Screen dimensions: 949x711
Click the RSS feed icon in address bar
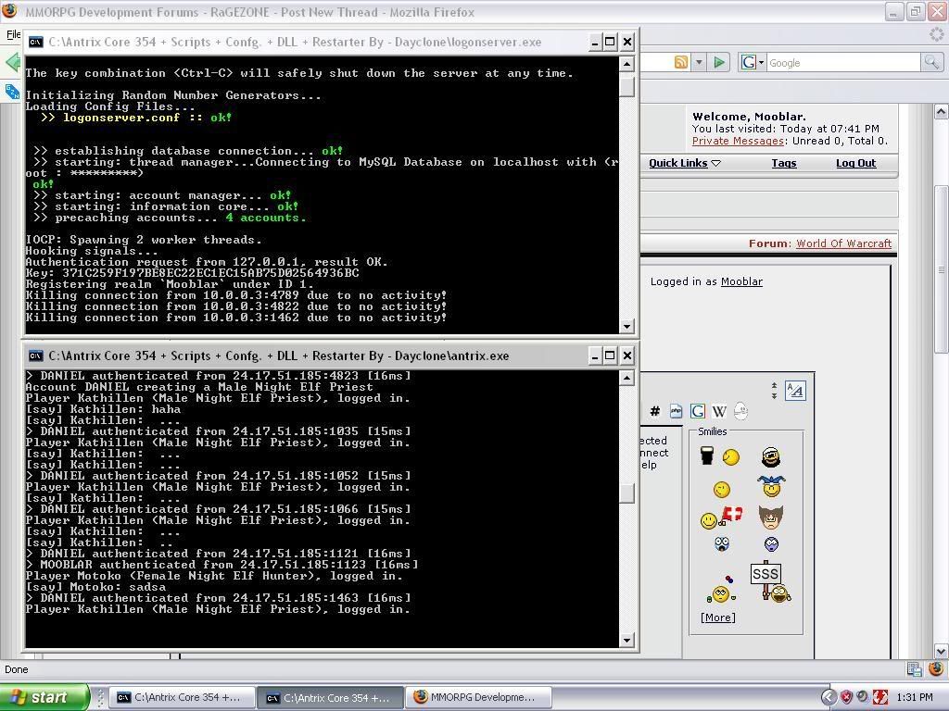(681, 63)
